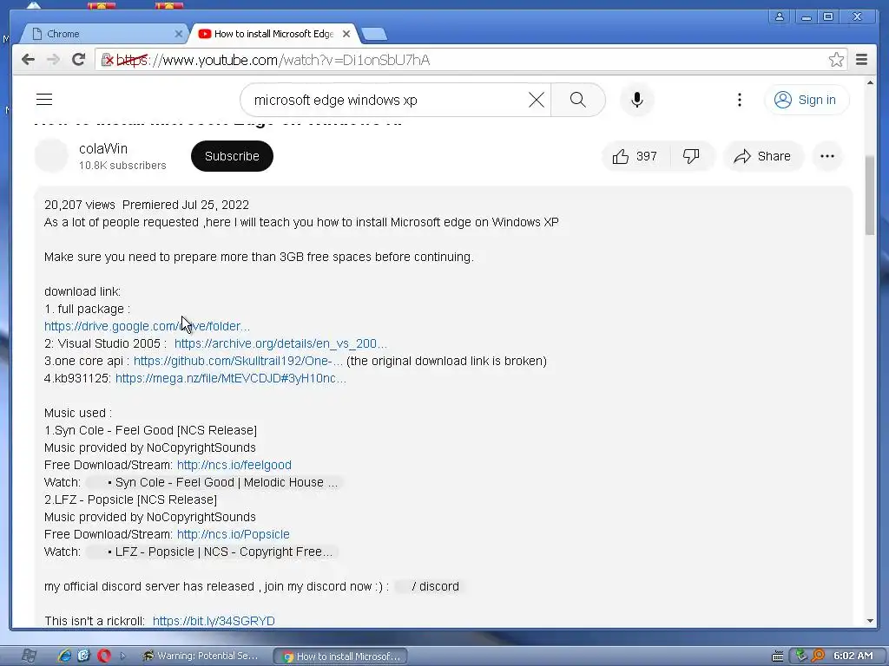
Task: Click the green shield tray icon
Action: pos(800,656)
